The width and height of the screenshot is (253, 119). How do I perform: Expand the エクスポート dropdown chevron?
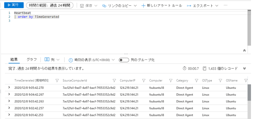217,6
